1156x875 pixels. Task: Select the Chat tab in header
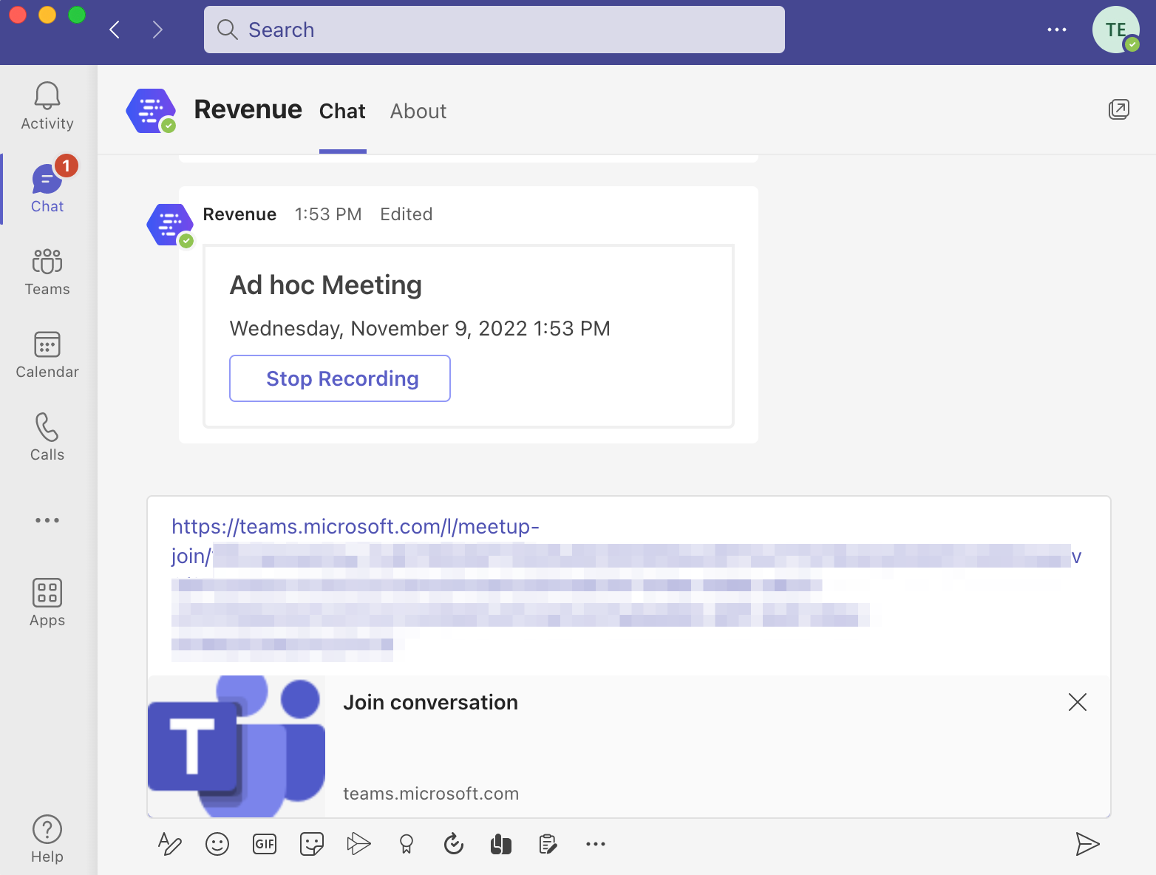(x=342, y=112)
